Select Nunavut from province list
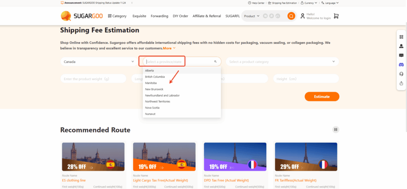 pos(182,114)
